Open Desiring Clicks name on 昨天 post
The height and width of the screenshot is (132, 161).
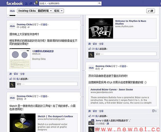tap(103, 66)
